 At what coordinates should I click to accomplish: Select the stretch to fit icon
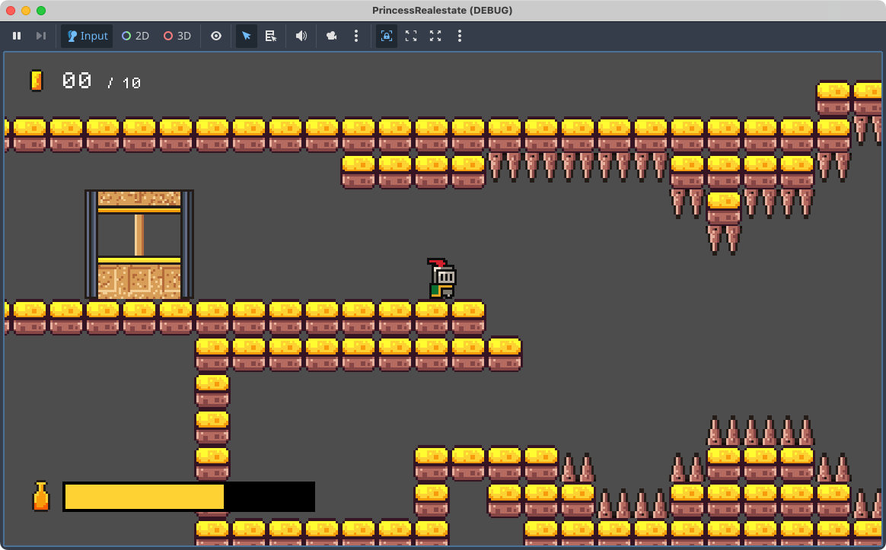click(x=435, y=36)
